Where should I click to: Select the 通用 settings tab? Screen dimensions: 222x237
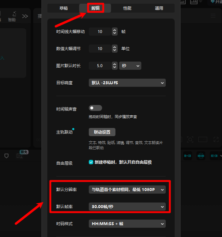[159, 8]
